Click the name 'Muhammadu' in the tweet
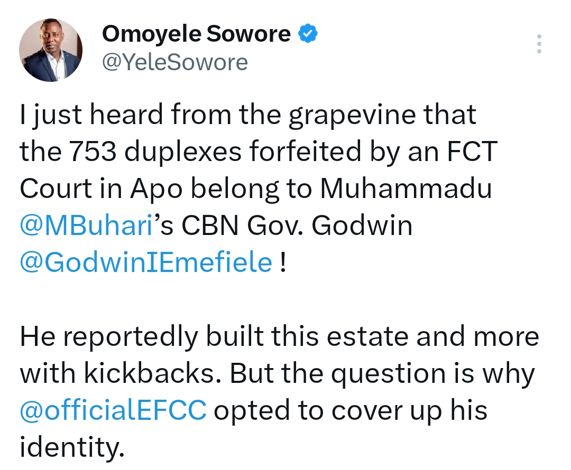571x470 pixels. click(406, 189)
